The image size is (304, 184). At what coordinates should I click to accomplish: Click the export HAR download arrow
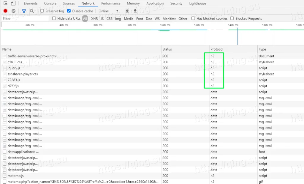135,11
